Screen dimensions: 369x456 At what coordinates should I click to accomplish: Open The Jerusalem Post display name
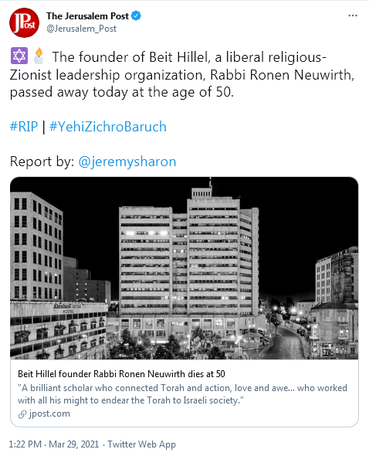[87, 16]
